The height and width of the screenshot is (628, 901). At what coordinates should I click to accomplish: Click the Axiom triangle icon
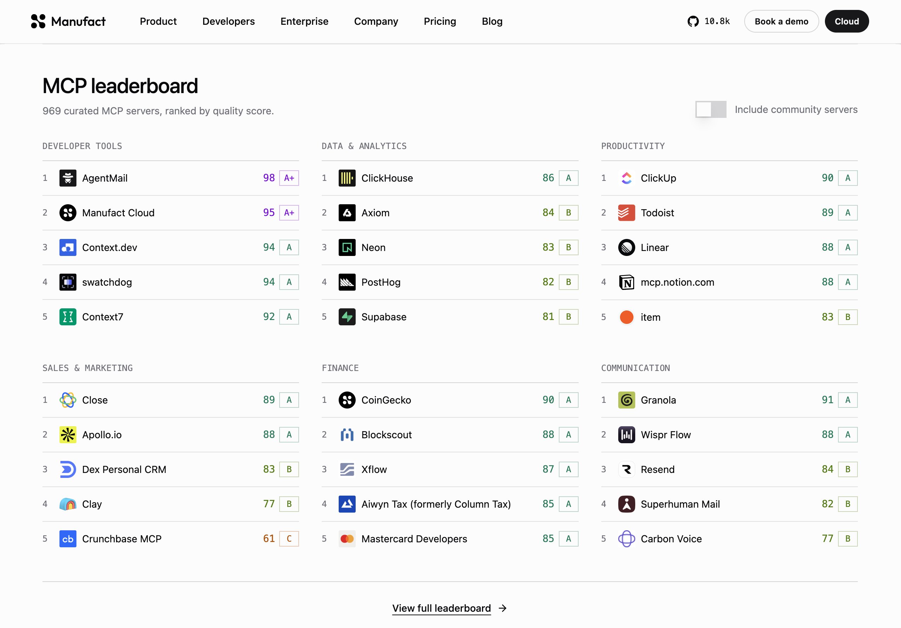(x=347, y=213)
